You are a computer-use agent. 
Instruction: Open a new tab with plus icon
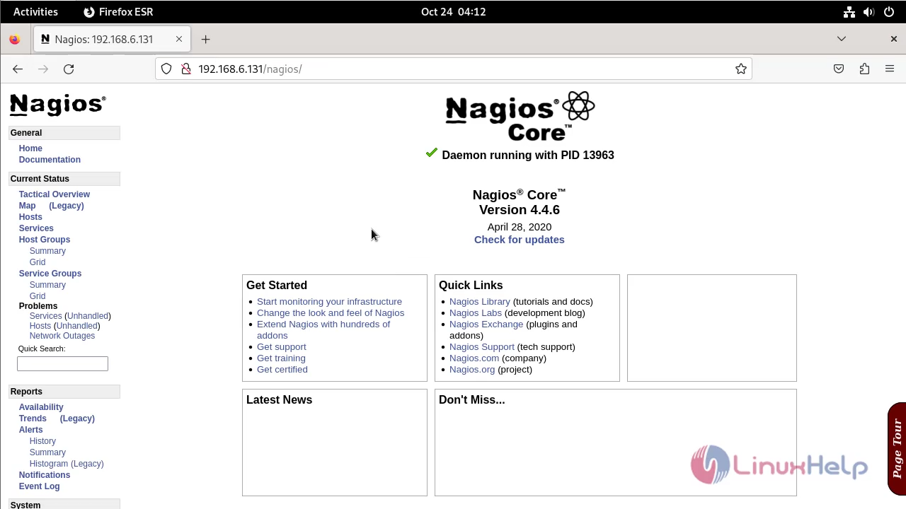[205, 39]
